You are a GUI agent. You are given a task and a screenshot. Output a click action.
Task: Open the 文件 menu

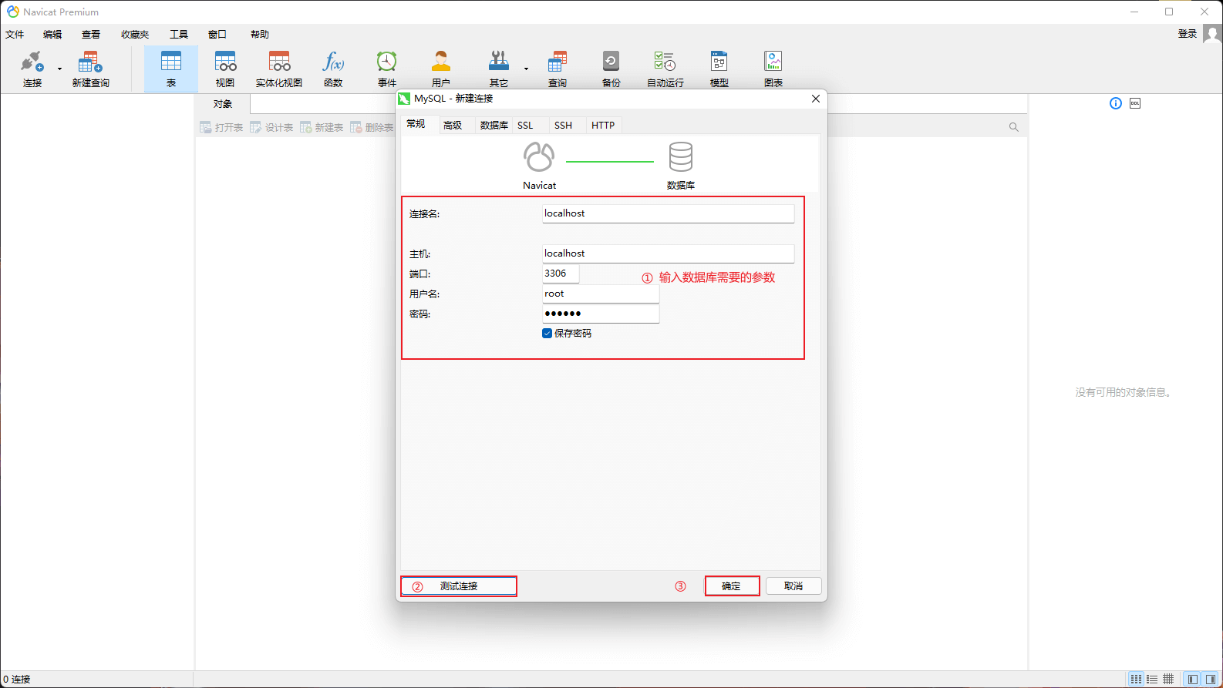[15, 35]
